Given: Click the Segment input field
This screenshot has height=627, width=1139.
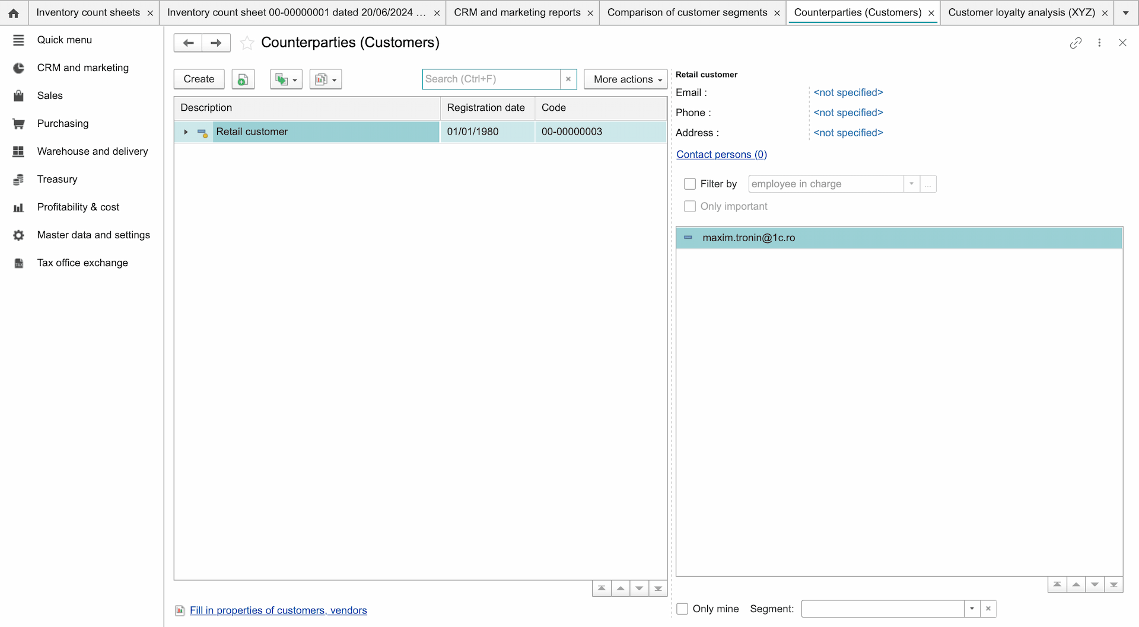Looking at the screenshot, I should click(x=883, y=609).
